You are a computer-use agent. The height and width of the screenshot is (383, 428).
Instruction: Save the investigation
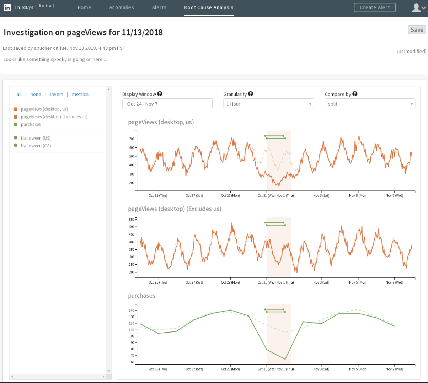pyautogui.click(x=417, y=30)
